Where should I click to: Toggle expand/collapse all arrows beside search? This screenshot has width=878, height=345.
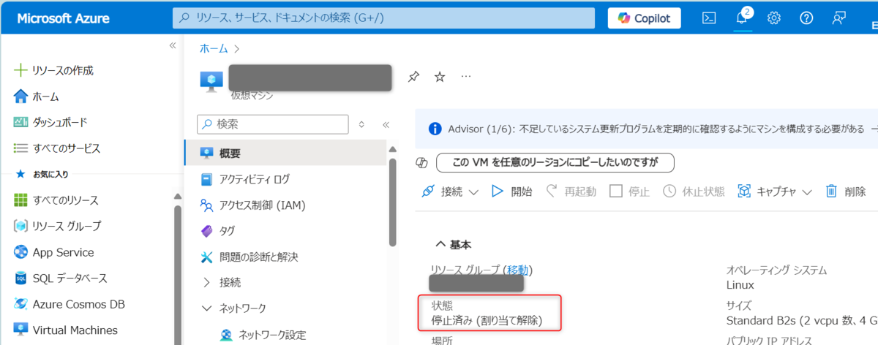tap(361, 124)
